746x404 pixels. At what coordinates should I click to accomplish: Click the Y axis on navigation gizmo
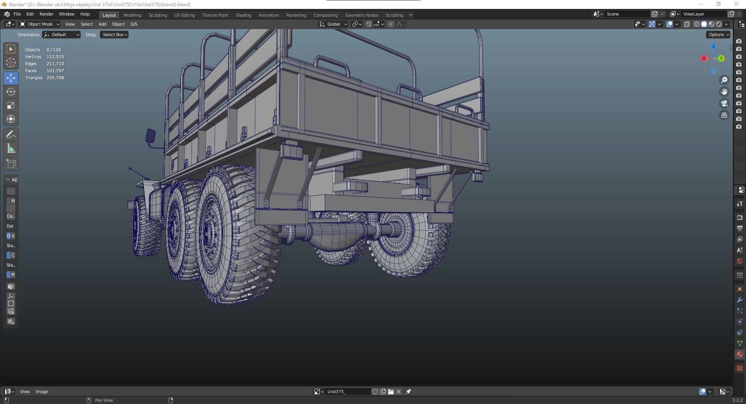[721, 58]
